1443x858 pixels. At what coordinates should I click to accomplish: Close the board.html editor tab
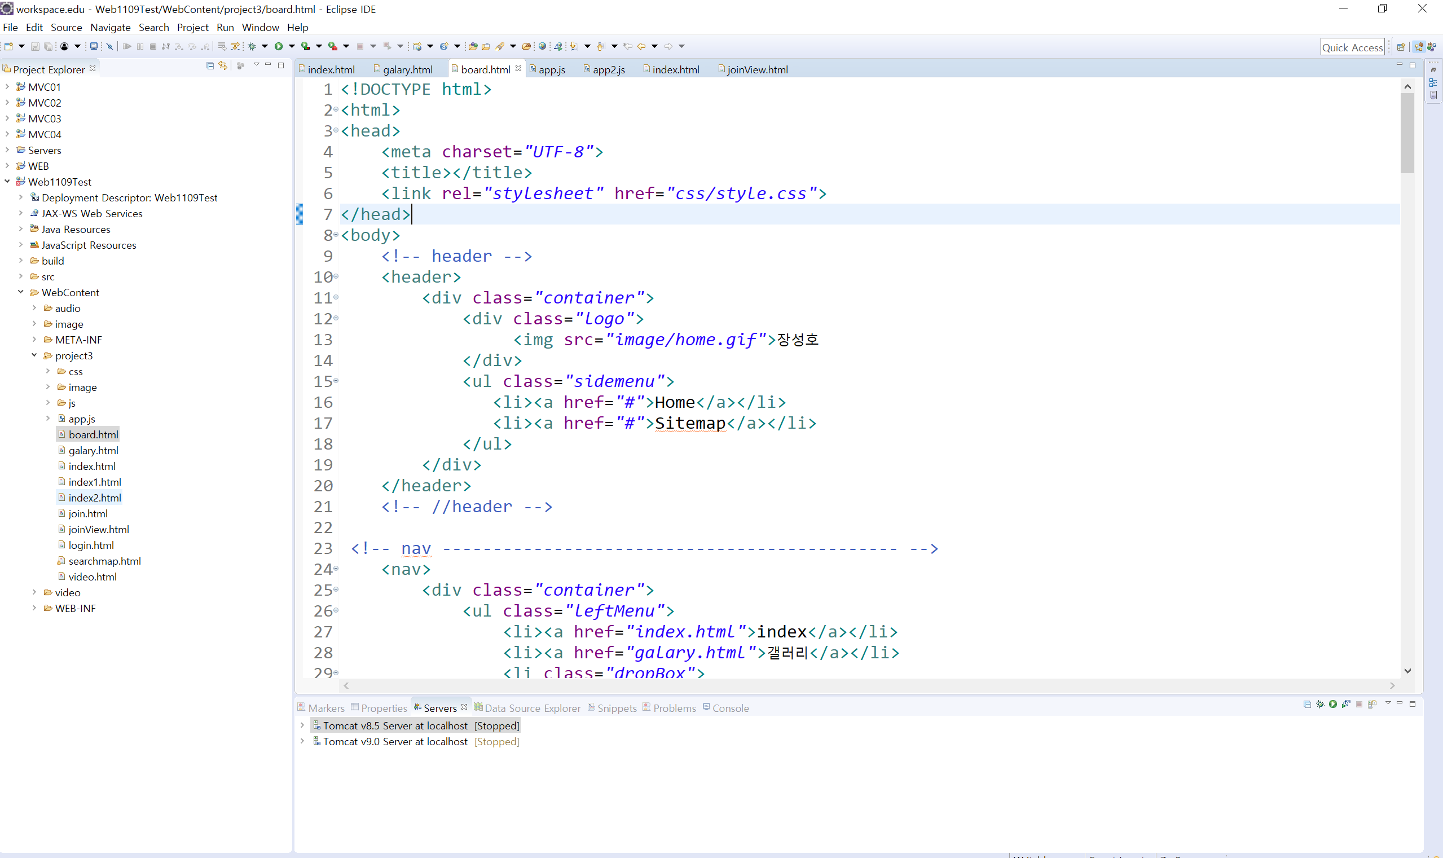click(518, 68)
